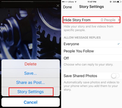Screen dimensions: 122x108
Task: Tap the signal strength dots
Action: tap(65, 2)
